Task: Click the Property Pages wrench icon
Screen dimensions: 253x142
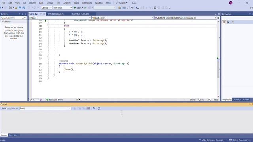Action: (233, 22)
